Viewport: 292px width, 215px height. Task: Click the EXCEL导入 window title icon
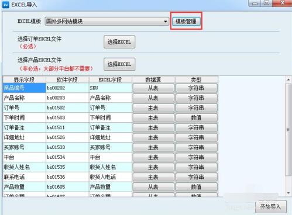5,4
